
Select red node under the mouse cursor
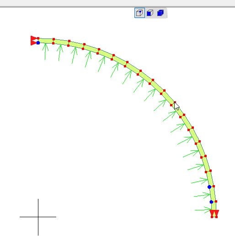pyautogui.click(x=175, y=102)
